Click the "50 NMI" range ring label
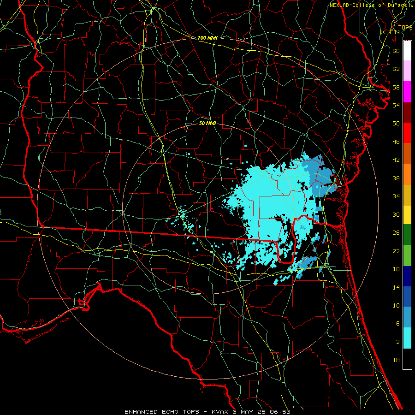 tap(208, 123)
